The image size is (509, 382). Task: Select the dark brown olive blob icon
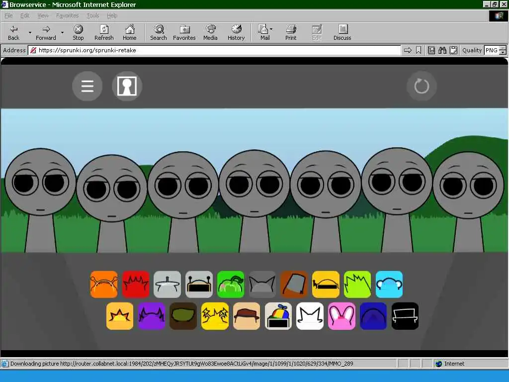tap(183, 316)
